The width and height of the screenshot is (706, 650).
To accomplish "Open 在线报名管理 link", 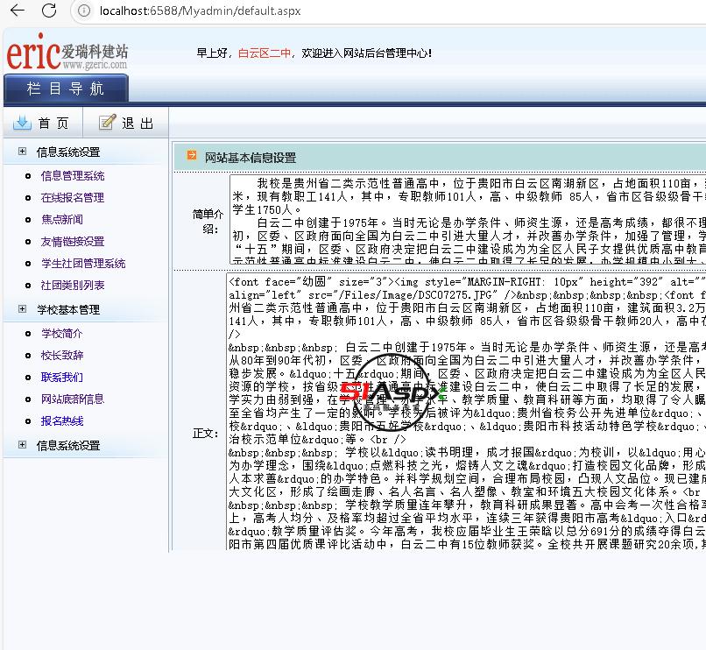I will [x=73, y=197].
